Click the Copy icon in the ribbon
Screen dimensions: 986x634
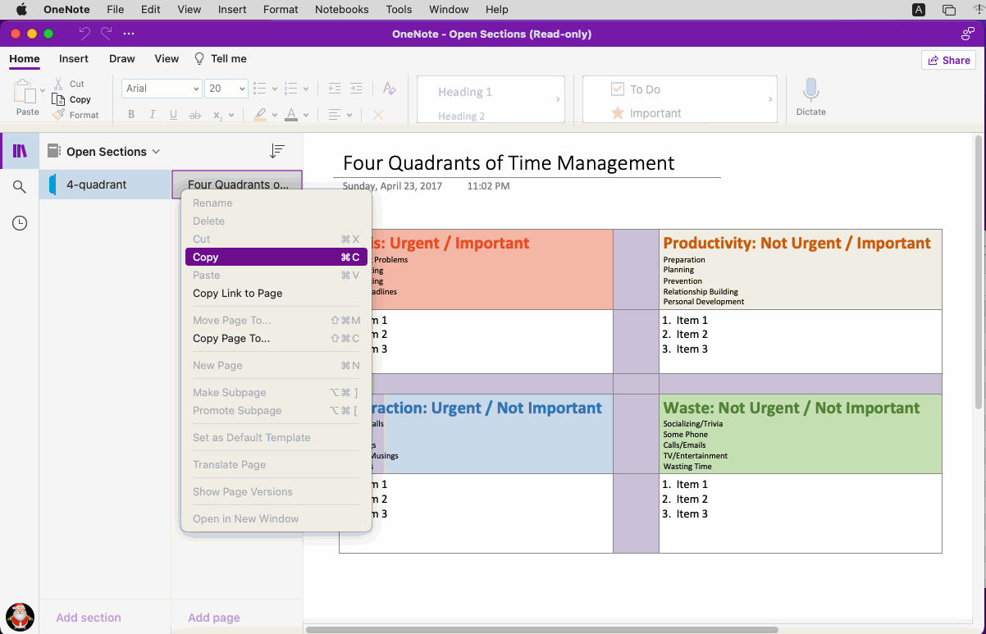click(59, 99)
